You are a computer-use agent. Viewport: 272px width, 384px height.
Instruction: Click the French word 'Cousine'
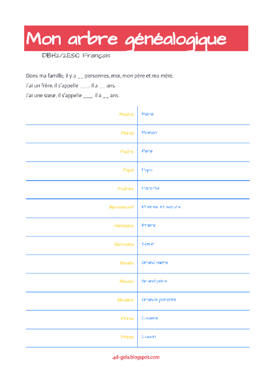[150, 318]
